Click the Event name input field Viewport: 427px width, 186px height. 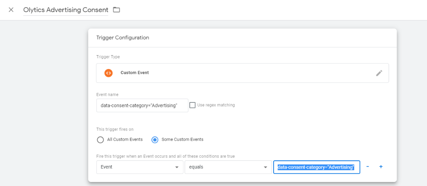pos(142,105)
